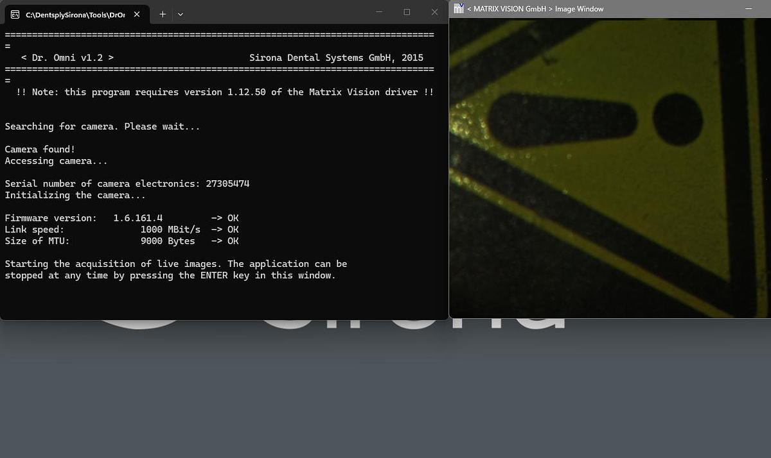Click the 'pressing the ENTER key' line
The width and height of the screenshot is (771, 458).
tap(170, 275)
